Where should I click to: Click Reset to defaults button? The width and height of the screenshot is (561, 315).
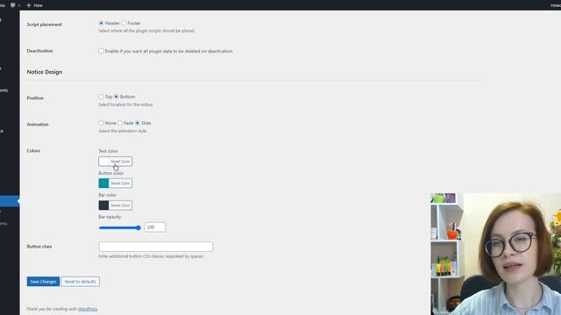click(80, 282)
